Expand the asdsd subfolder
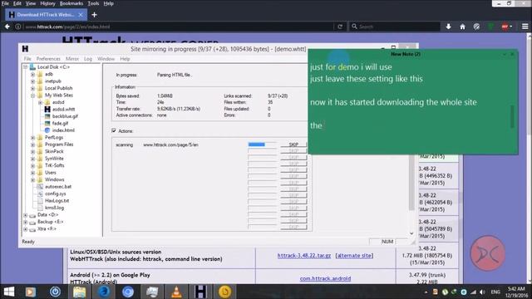This screenshot has height=299, width=532. point(40,102)
